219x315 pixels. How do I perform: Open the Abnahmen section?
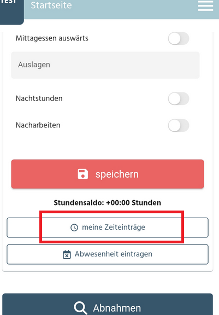(108, 305)
